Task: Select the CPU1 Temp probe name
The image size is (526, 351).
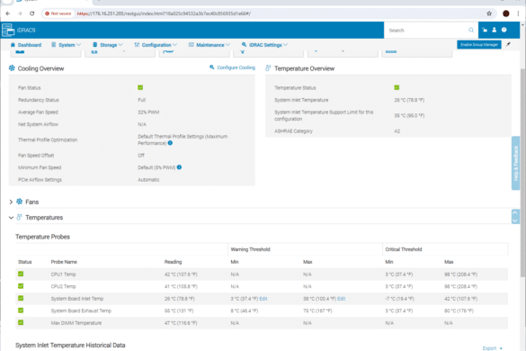Action: (64, 274)
